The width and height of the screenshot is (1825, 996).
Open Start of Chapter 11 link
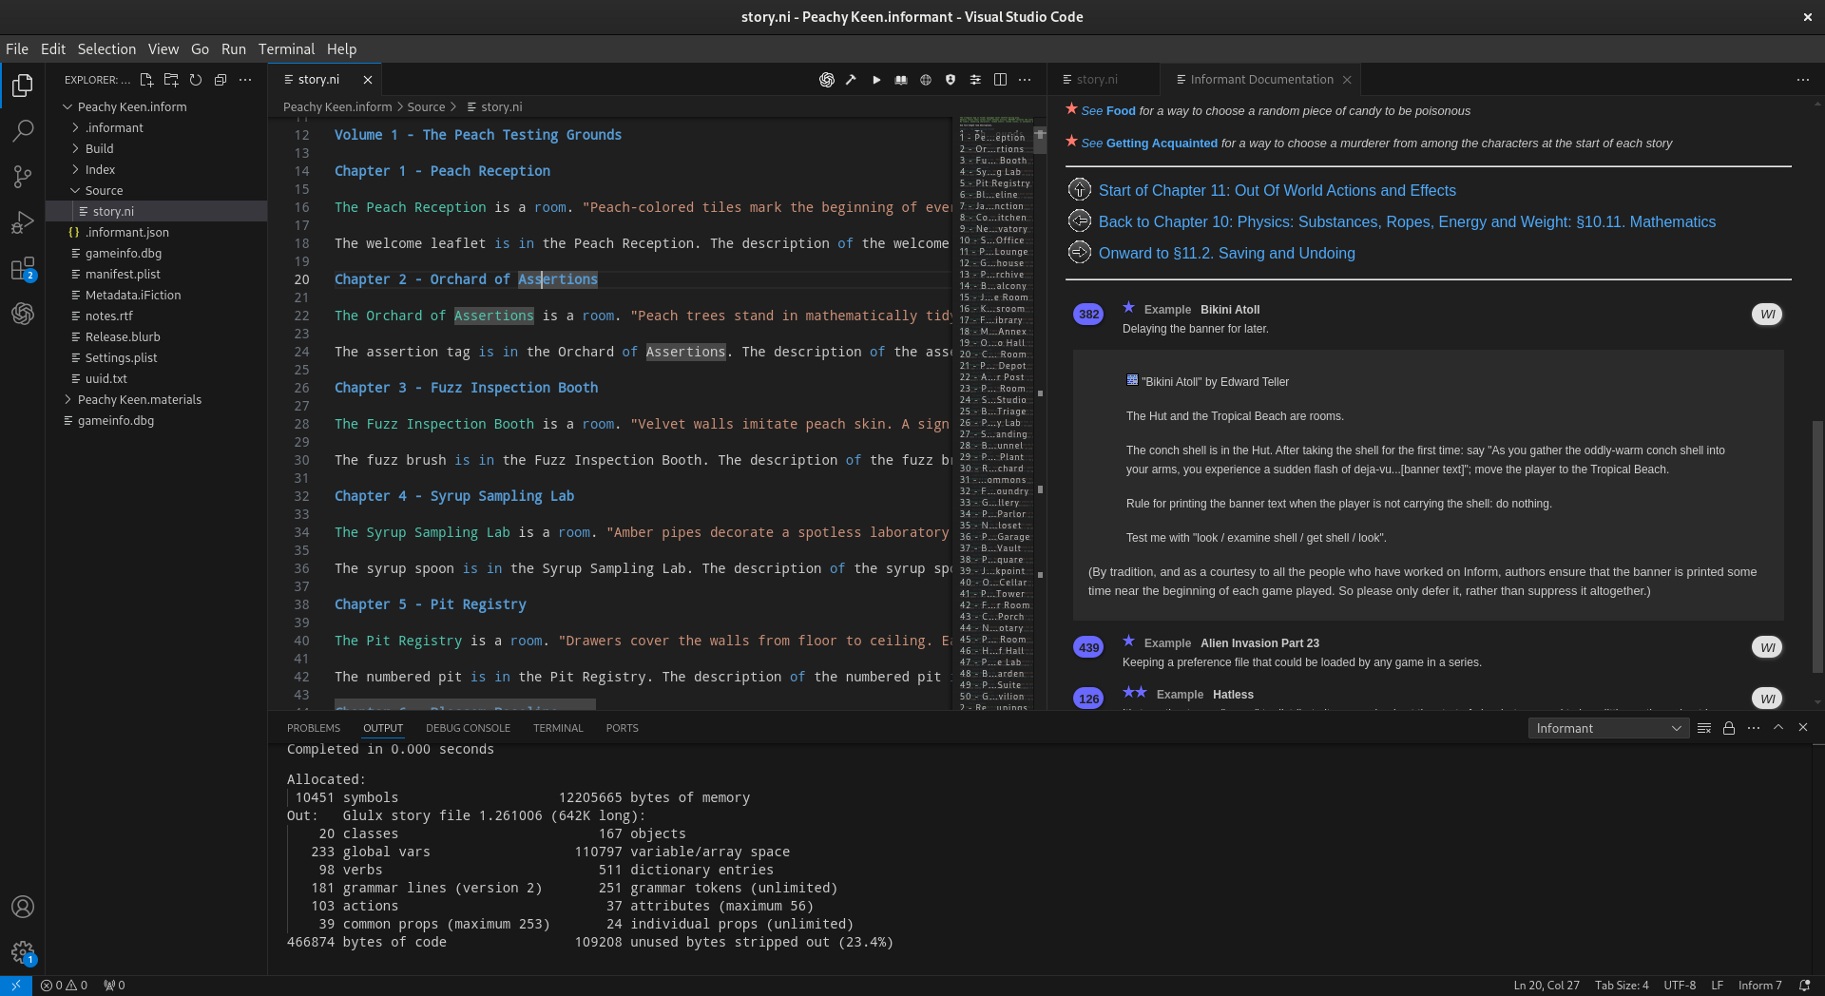click(1277, 191)
